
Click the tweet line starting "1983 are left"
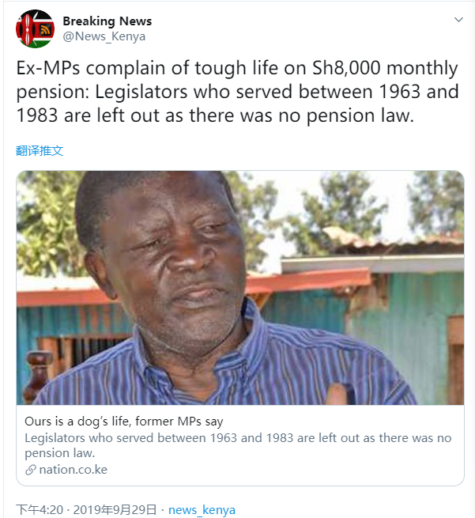coord(215,115)
